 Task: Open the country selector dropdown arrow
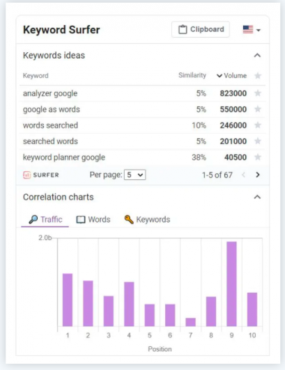pos(259,30)
